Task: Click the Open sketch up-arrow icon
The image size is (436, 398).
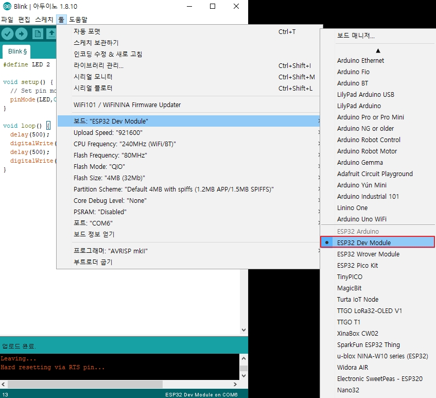Action: click(51, 34)
